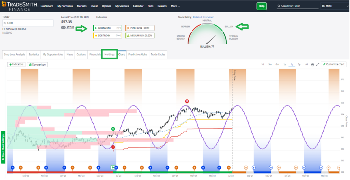350x180 pixels.
Task: Click the search magnifier in Search for Ticker
Action: click(x=279, y=6)
